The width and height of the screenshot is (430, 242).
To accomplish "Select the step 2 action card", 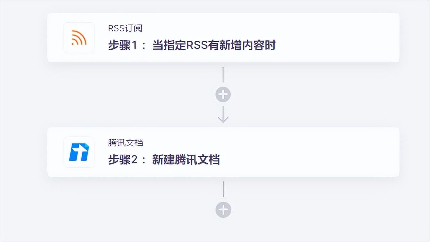I will pos(223,151).
